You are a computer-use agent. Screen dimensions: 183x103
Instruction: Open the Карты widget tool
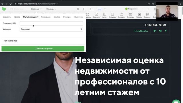coord(104,15)
